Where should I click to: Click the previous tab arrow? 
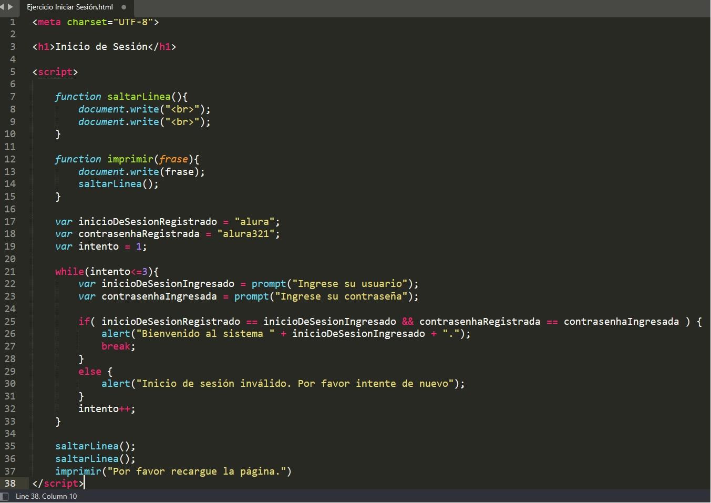point(3,7)
